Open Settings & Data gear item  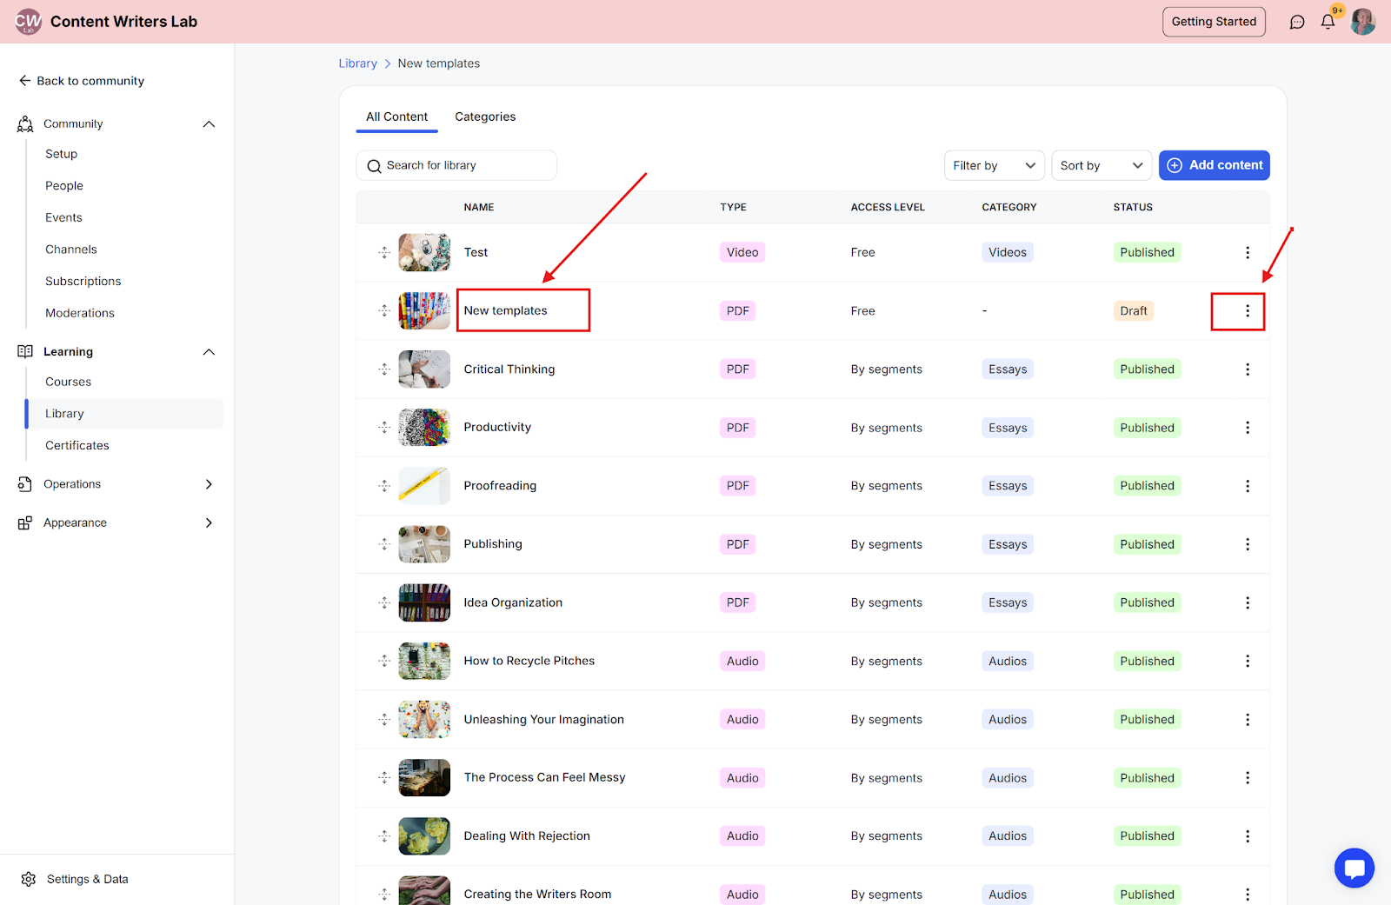click(x=75, y=879)
